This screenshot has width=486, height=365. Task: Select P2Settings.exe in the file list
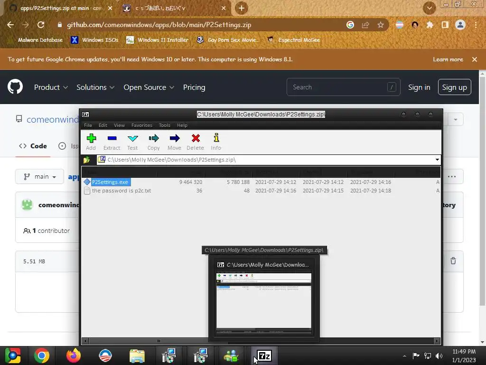coord(110,182)
